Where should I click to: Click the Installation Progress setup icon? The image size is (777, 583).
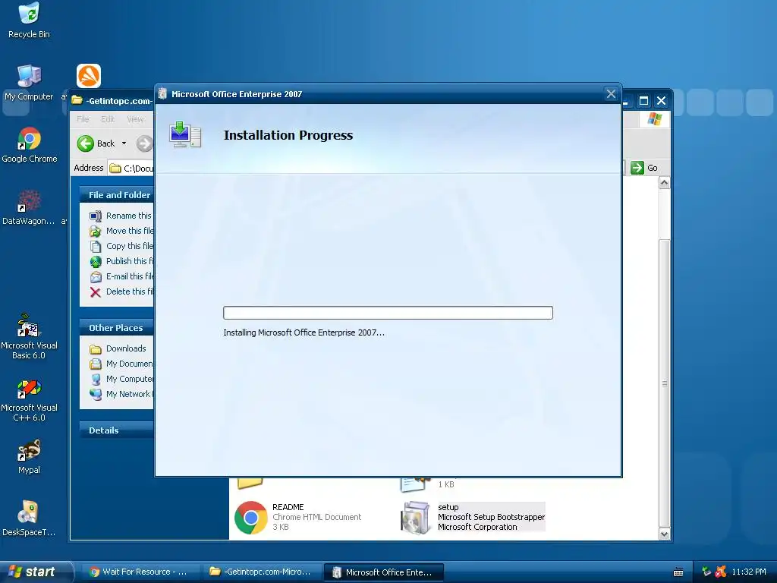[185, 135]
